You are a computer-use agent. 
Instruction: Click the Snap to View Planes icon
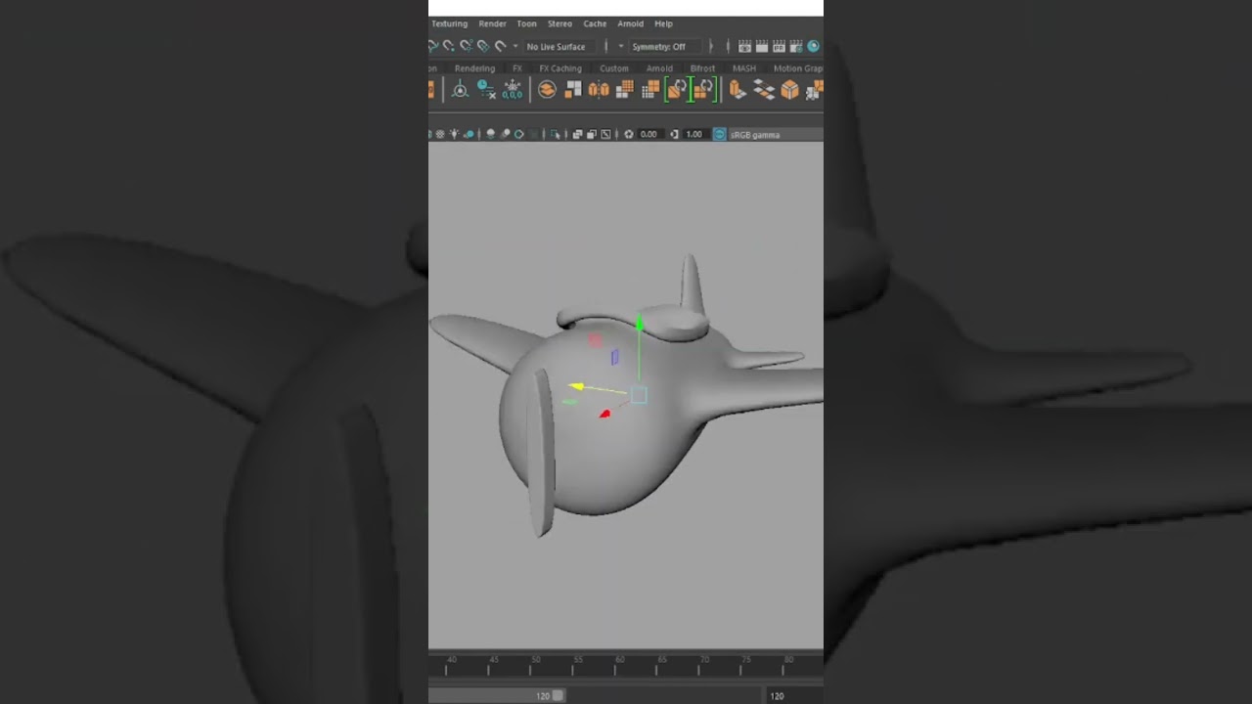[483, 46]
